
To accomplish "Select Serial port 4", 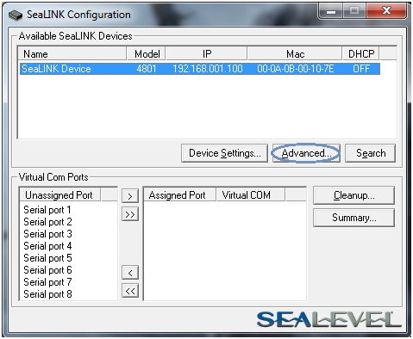I will [47, 246].
